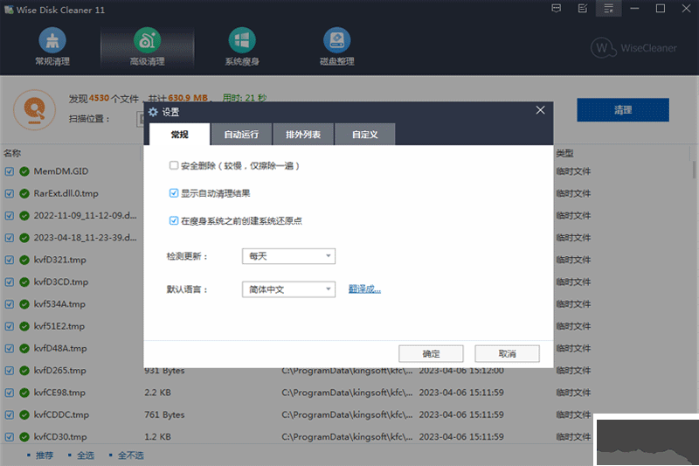Click the 2.2 KB size cell
This screenshot has height=466, width=699.
(157, 393)
